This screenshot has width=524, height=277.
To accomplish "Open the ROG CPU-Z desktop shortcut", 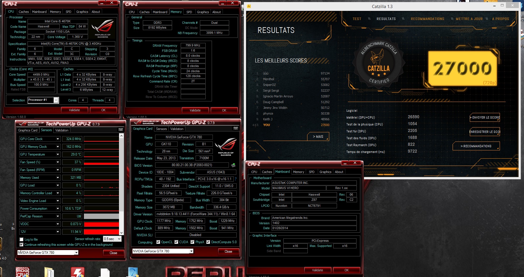I will click(22, 272).
